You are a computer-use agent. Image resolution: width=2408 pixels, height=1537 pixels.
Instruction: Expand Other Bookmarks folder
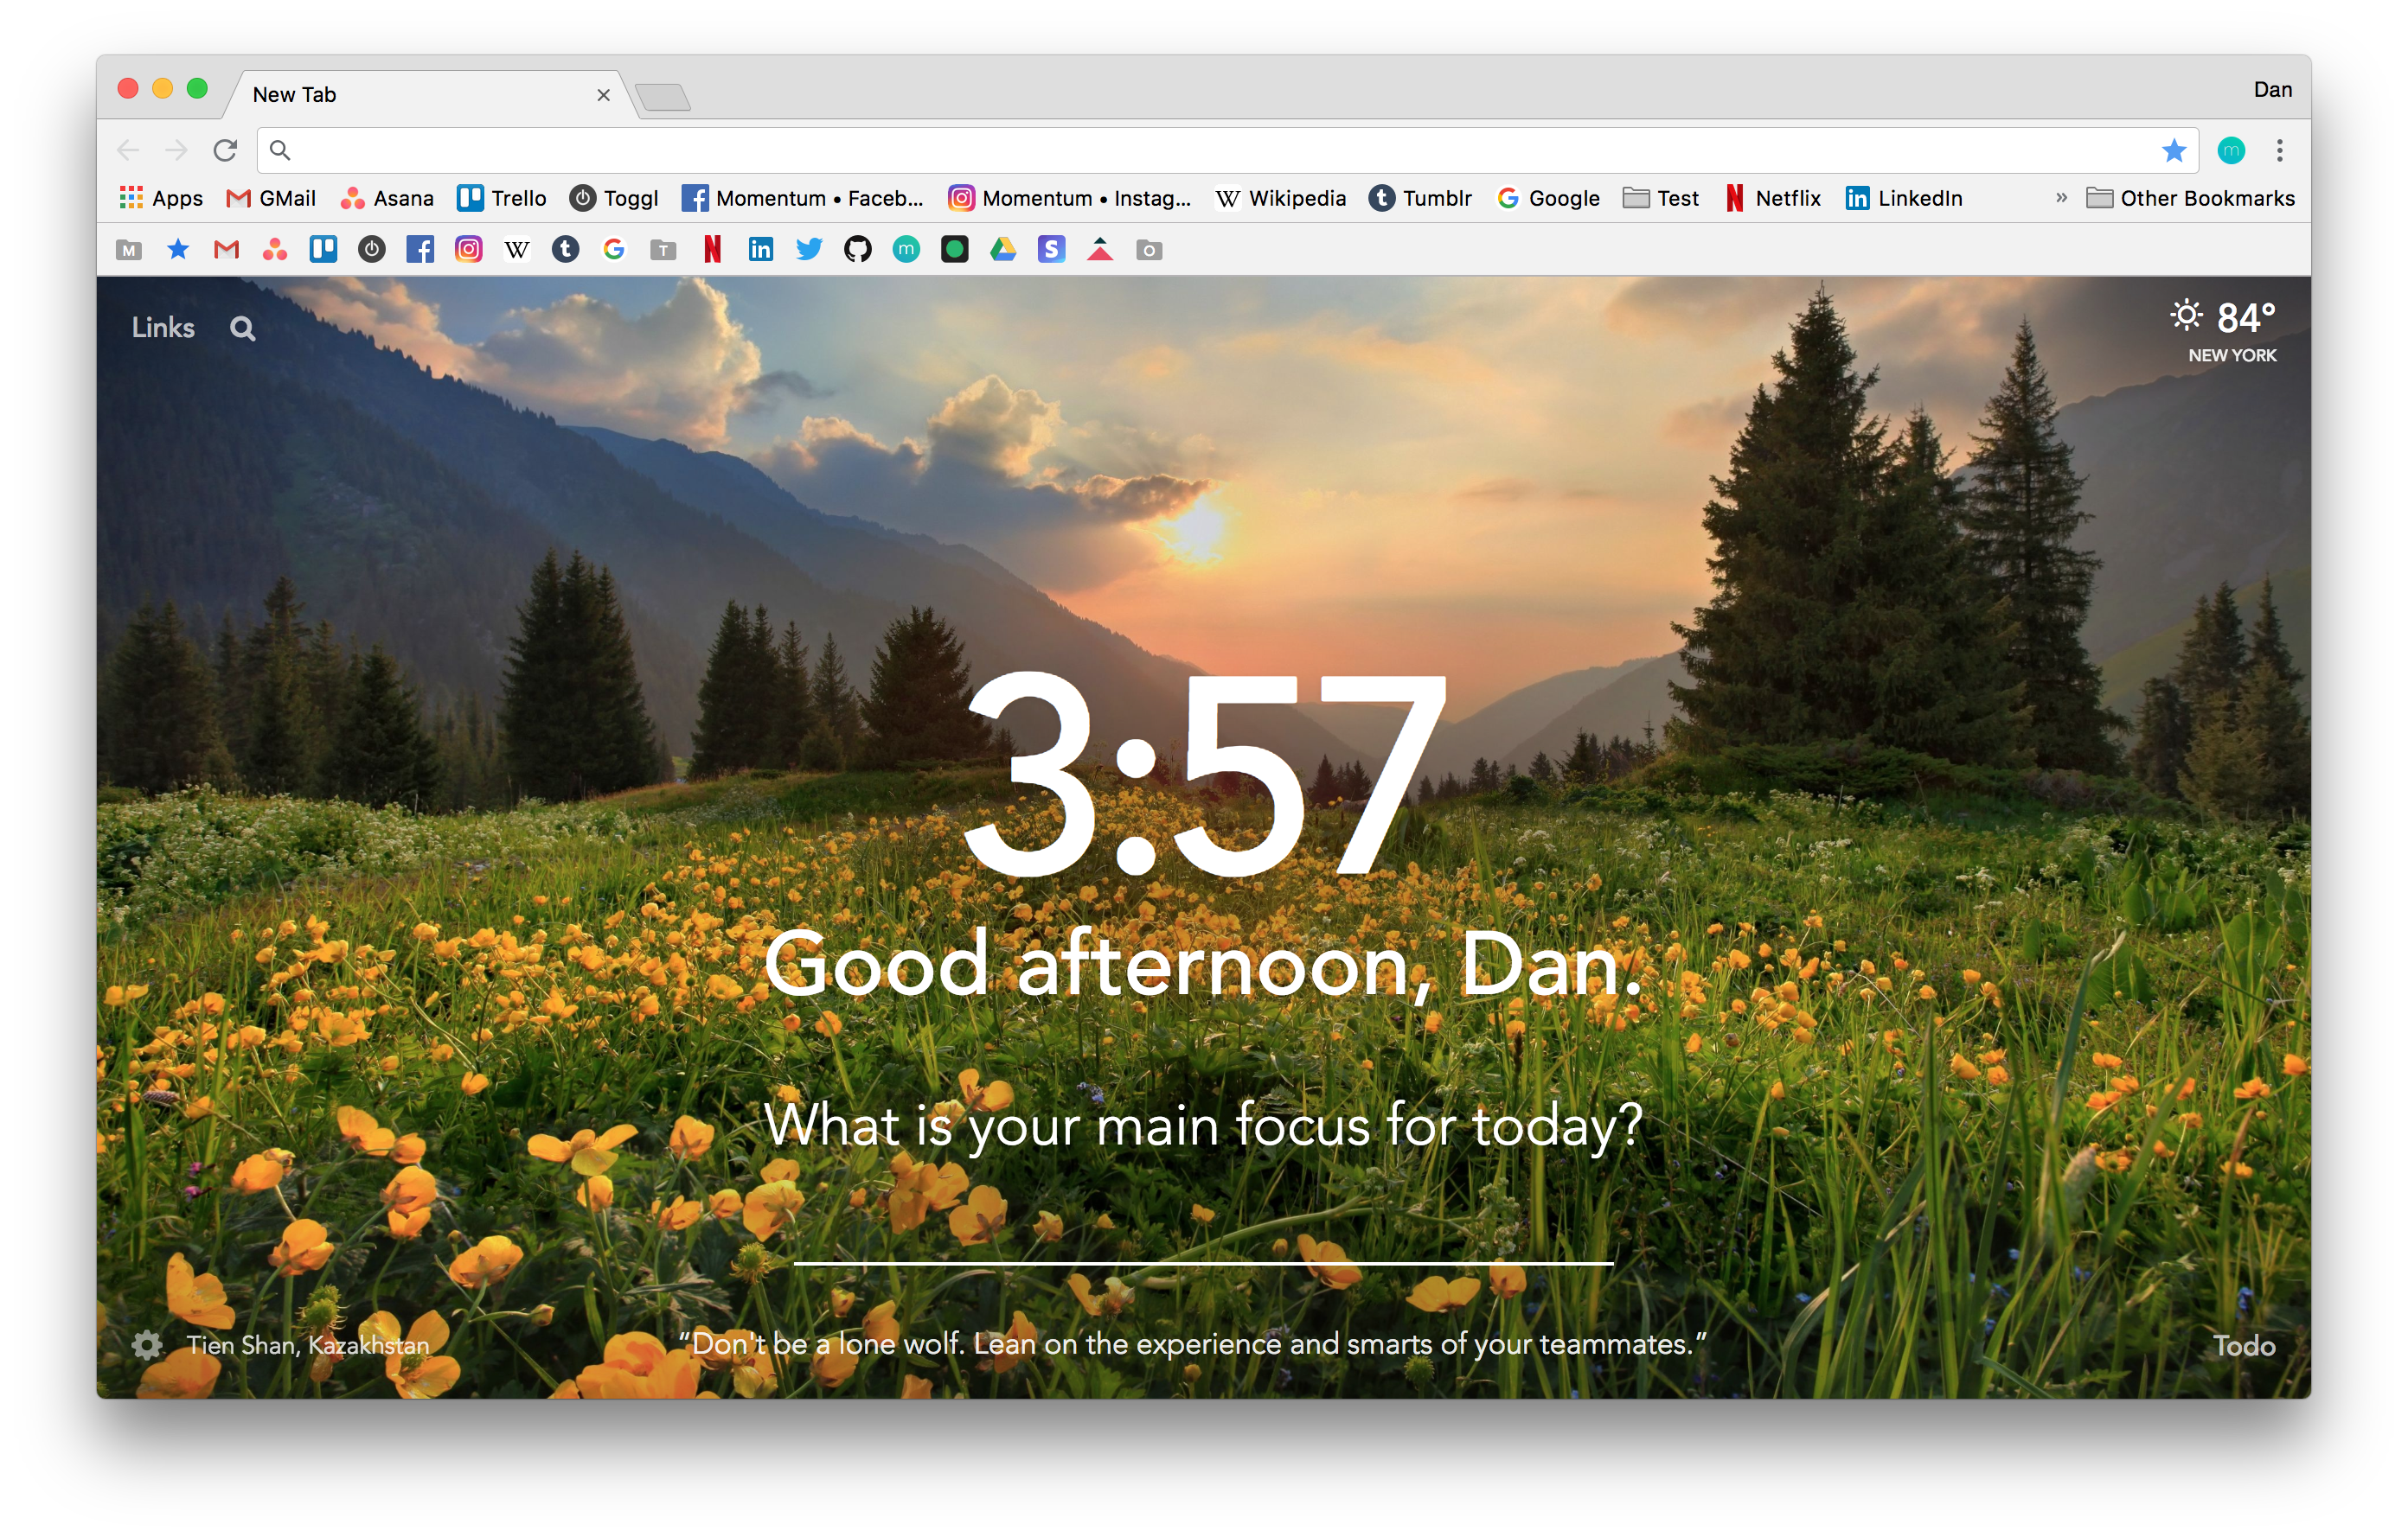2193,198
